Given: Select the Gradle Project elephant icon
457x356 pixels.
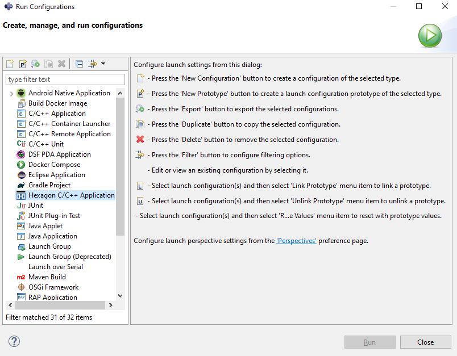Looking at the screenshot, I should [21, 185].
